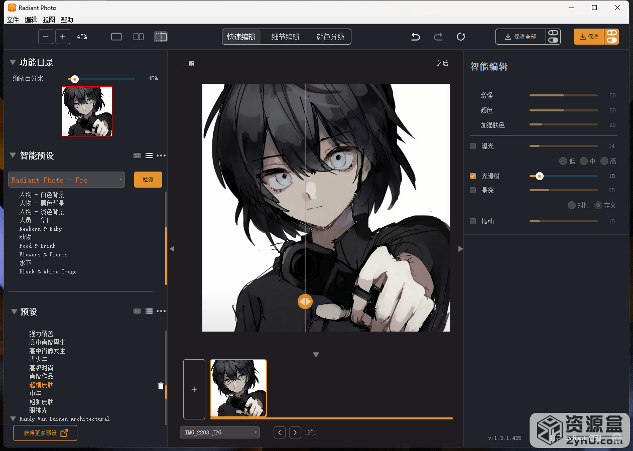
Task: Switch 预设 panel to grid view
Action: pyautogui.click(x=137, y=311)
